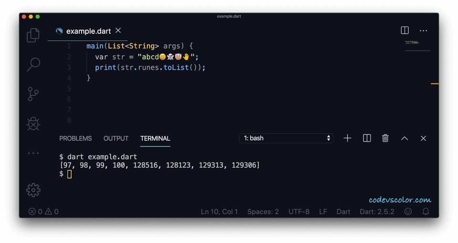Open notifications bell in status bar
Viewport: 458px width, 243px height.
pos(426,212)
